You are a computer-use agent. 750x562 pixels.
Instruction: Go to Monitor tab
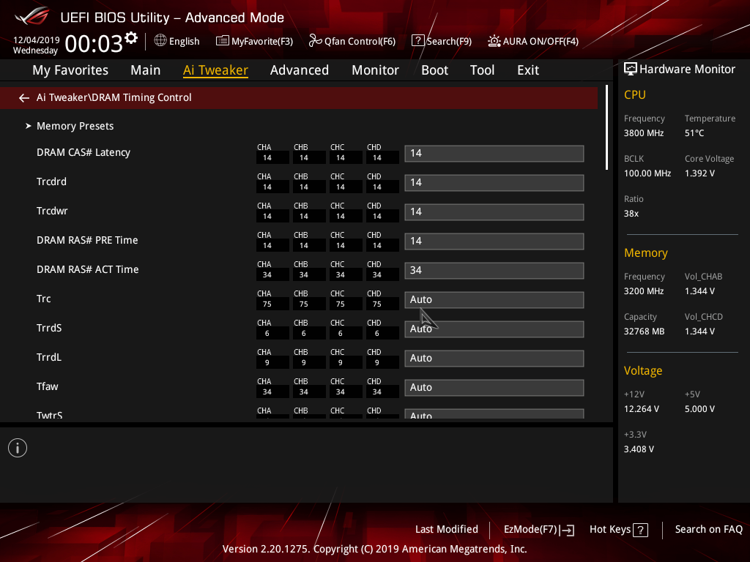376,70
